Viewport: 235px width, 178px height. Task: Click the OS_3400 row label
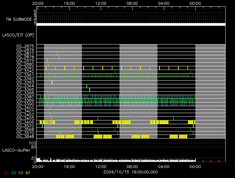click(25, 108)
